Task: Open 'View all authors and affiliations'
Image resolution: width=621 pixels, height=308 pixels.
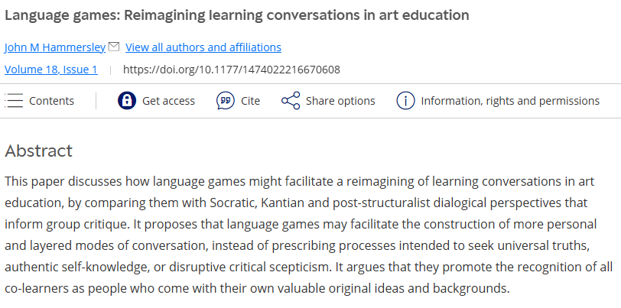Action: point(203,47)
